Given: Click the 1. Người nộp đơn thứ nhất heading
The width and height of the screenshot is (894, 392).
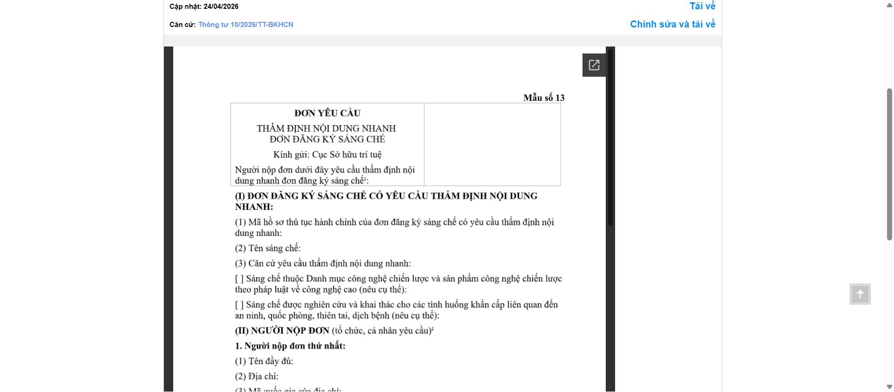Looking at the screenshot, I should click(290, 346).
